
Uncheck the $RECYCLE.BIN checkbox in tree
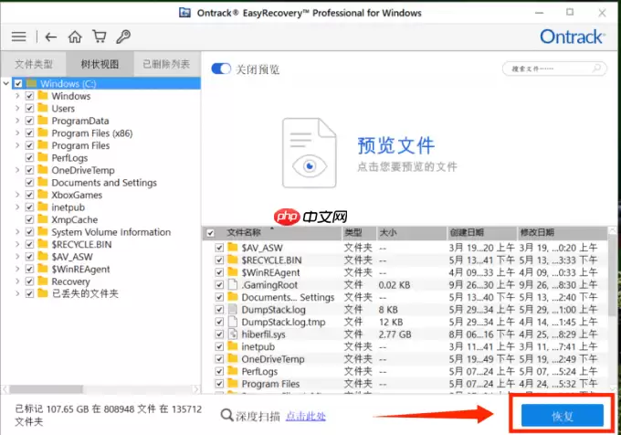click(x=29, y=244)
